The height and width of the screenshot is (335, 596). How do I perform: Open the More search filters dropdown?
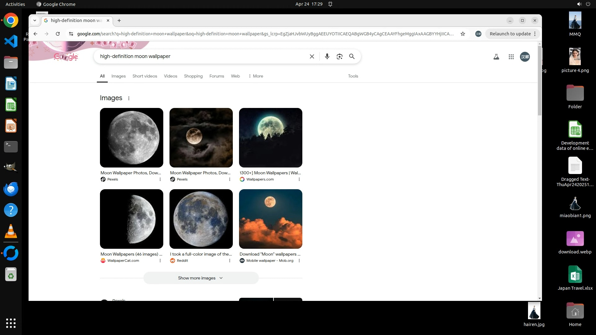point(255,76)
